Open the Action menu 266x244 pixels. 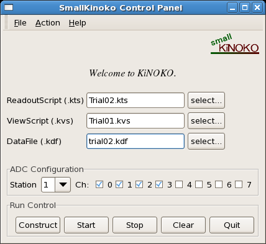(48, 23)
